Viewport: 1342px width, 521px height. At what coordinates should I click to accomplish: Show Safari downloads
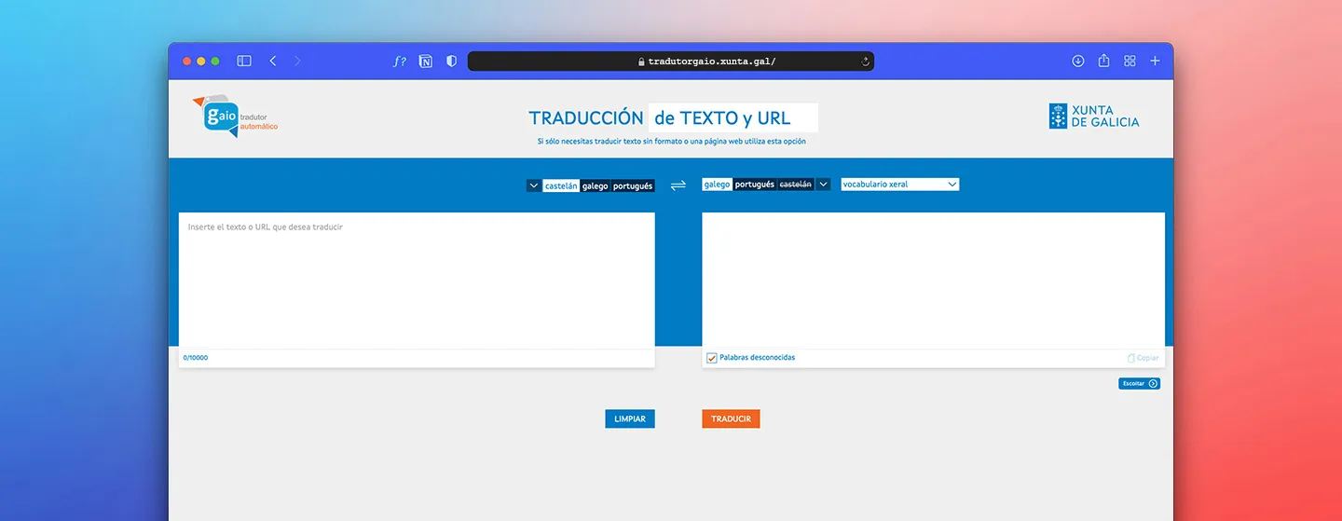pyautogui.click(x=1078, y=61)
